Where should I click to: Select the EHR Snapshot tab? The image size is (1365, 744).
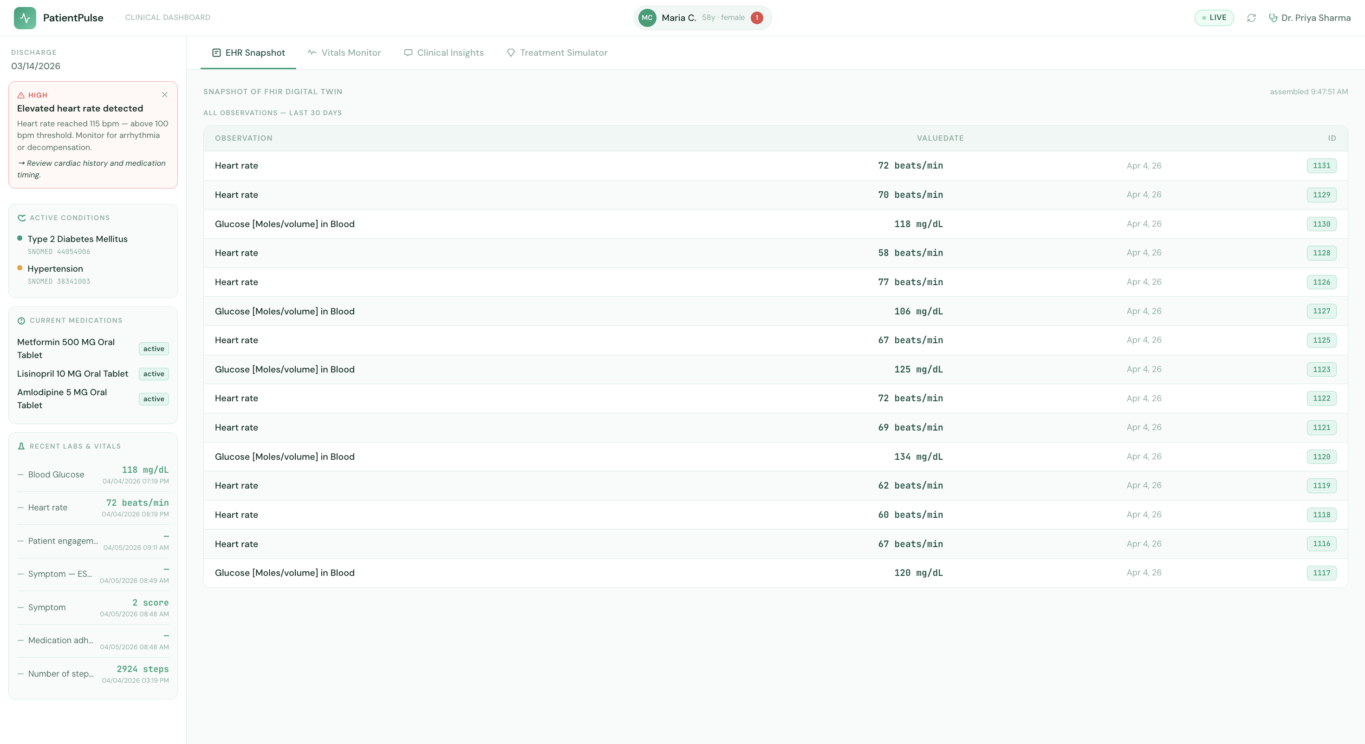[248, 53]
